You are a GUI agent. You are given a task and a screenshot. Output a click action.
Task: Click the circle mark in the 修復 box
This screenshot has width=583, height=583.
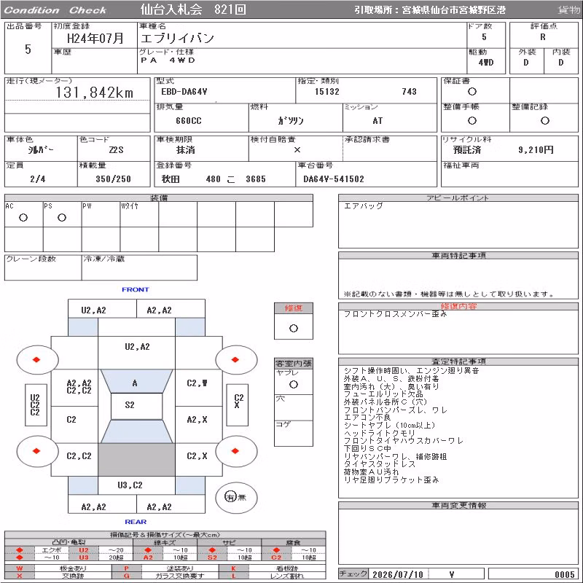pyautogui.click(x=294, y=329)
